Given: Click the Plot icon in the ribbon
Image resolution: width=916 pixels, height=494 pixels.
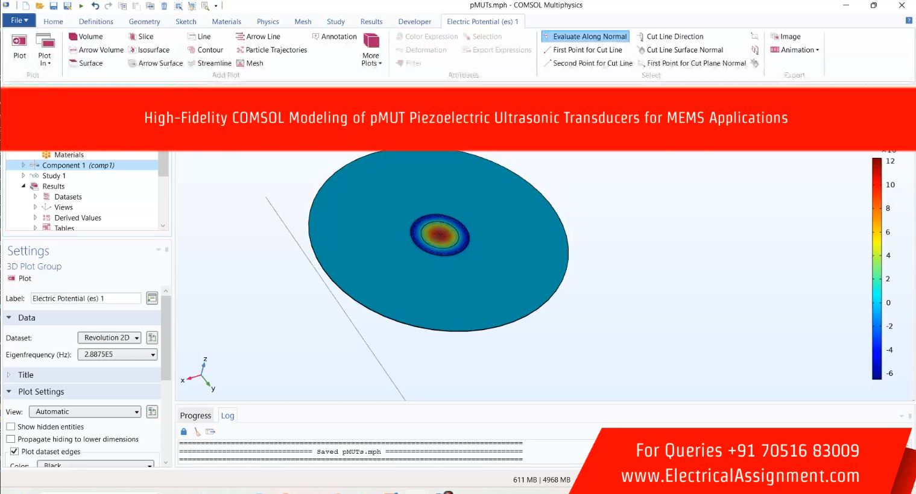Looking at the screenshot, I should click(x=19, y=47).
